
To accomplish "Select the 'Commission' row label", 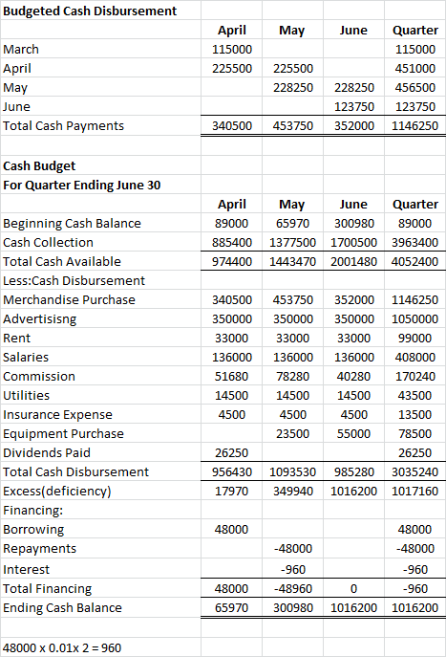I will coord(100,376).
